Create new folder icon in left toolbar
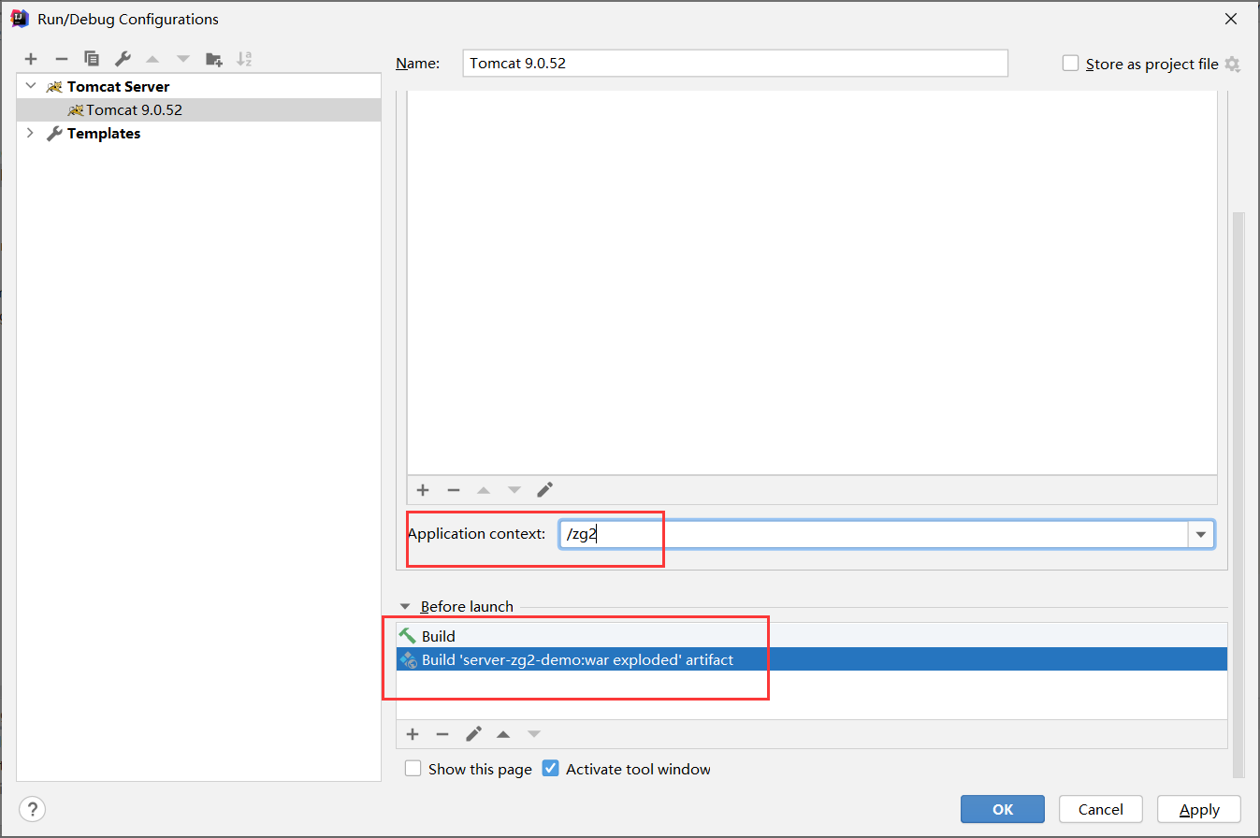This screenshot has width=1260, height=838. (x=214, y=59)
